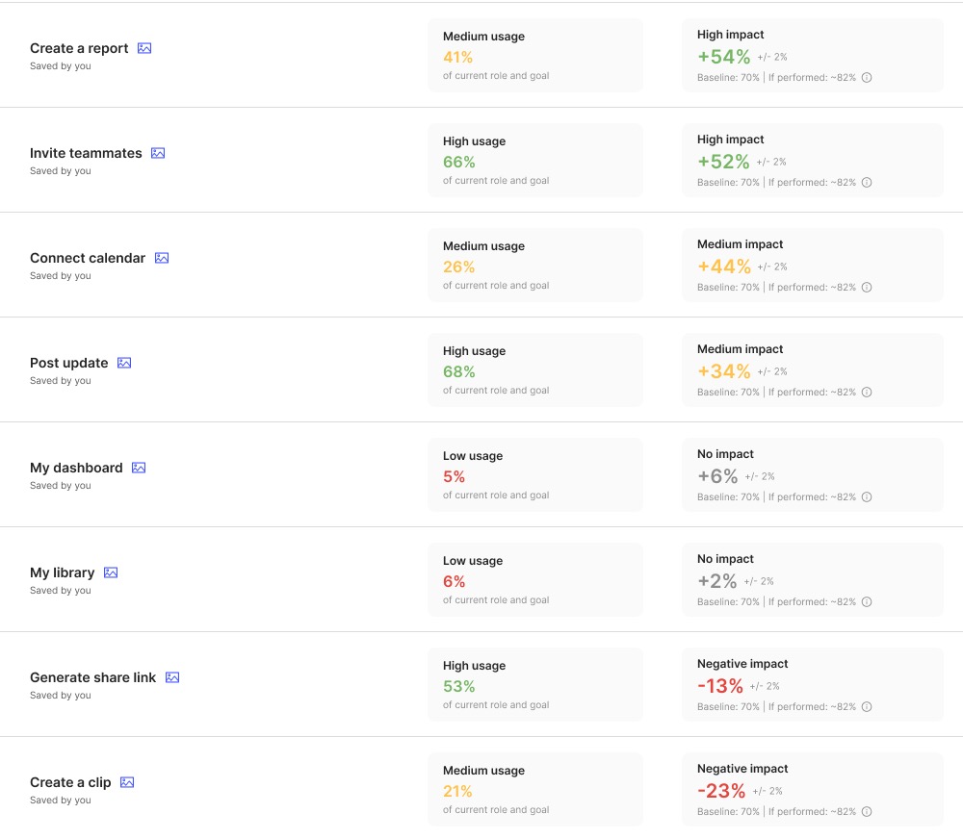Click info icon in Create a report impact card
This screenshot has width=963, height=839.
coord(867,78)
